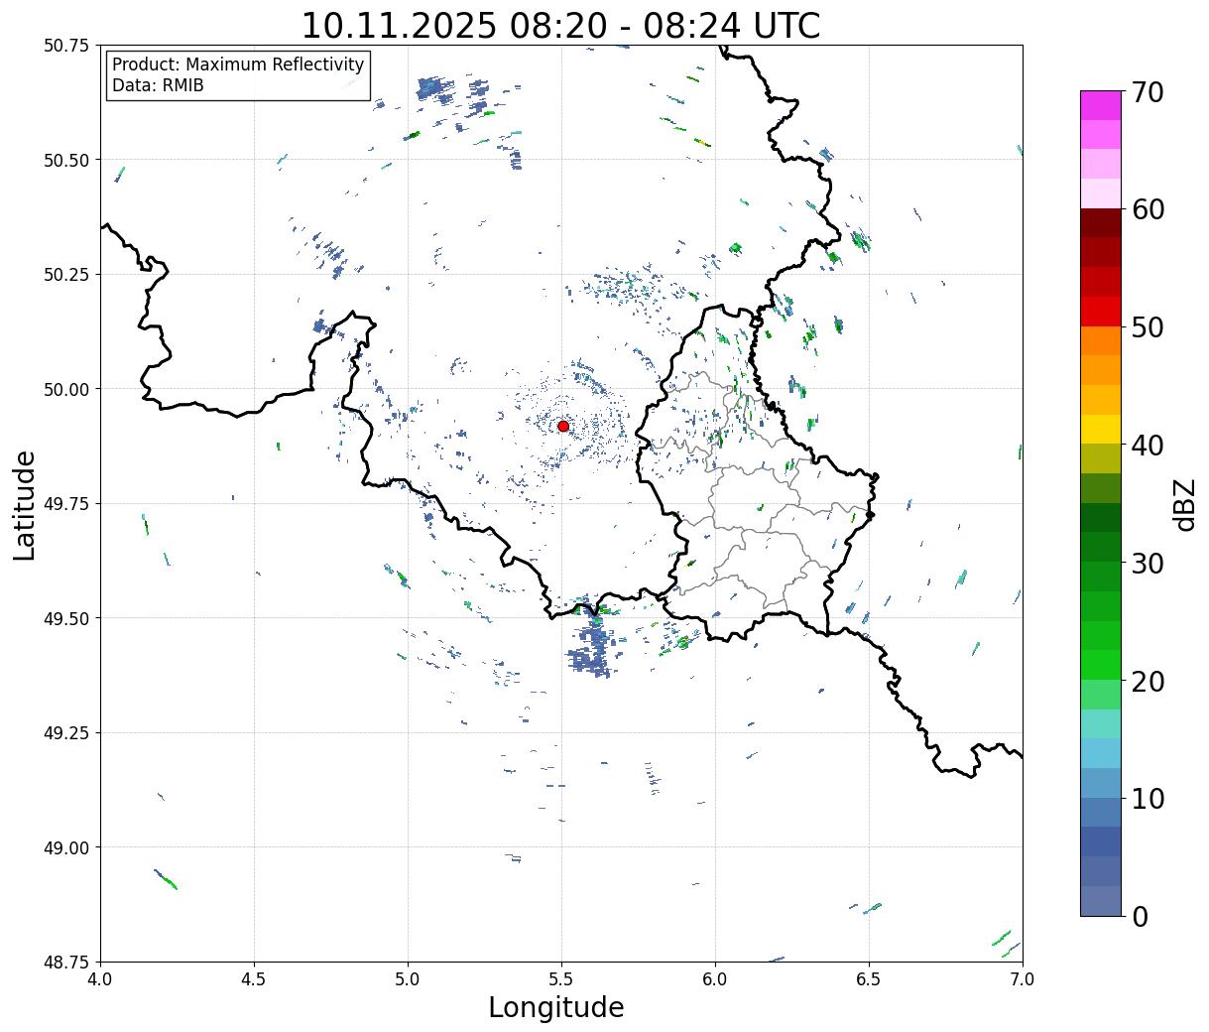Click the magenta 70 dBZ colorbar segment
The image size is (1209, 1032).
(1100, 105)
